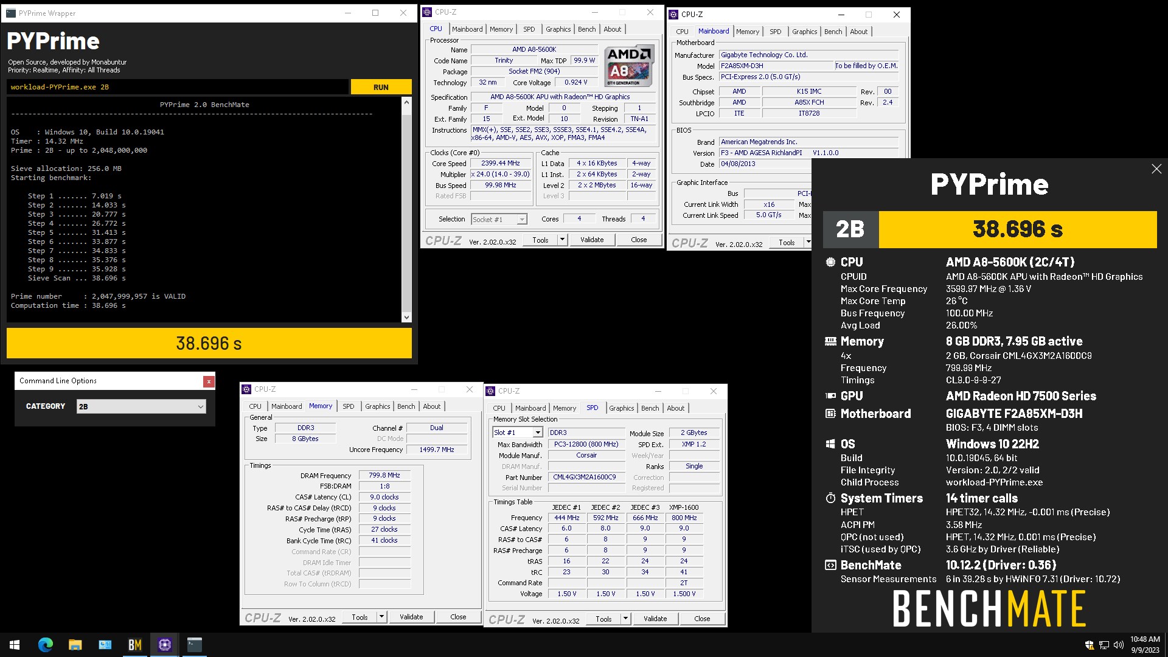Click the PYPrime Wrapper title bar icon
Screen dimensions: 1168x657
click(11, 13)
